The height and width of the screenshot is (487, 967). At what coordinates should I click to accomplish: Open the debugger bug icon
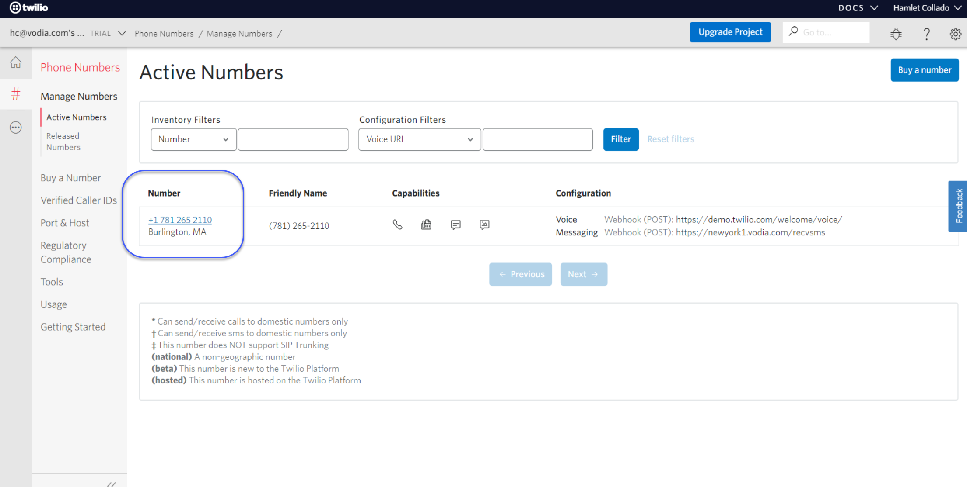[896, 34]
